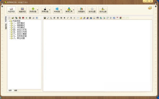Select 五、自定义代码 tree item
This screenshot has width=159, height=99.
(20, 32)
